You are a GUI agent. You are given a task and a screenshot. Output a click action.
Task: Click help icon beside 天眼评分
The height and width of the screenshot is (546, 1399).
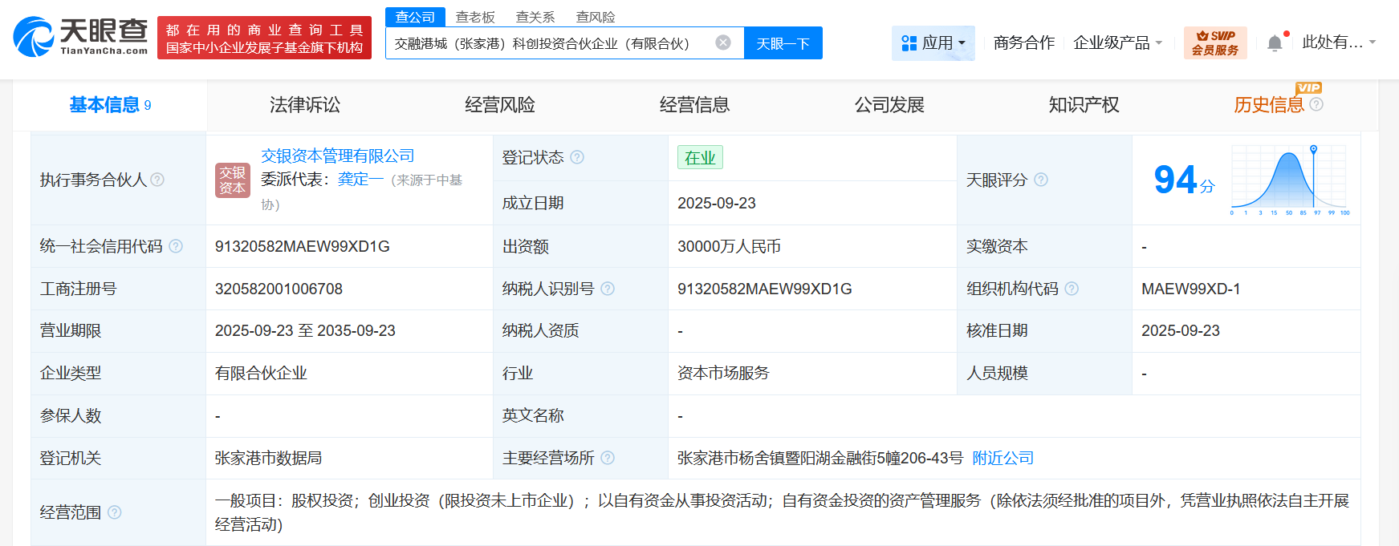1041,180
